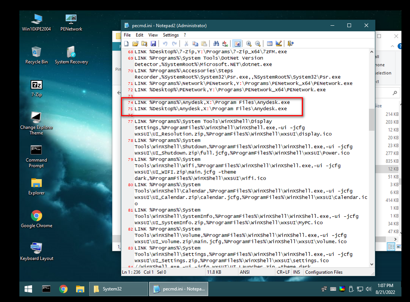Click line 74 Anydesk Programs link text
Viewport: 410px width, 302px height.
pos(212,102)
